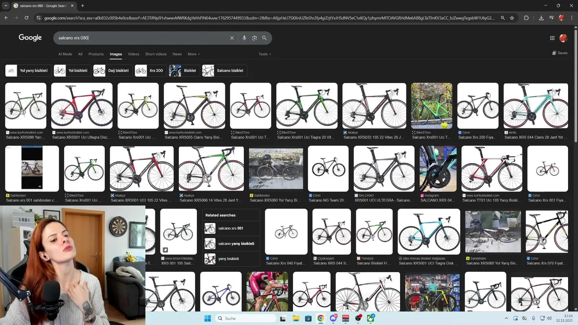View site information icon in address bar
Screen dimensions: 578x325
(x=39, y=18)
